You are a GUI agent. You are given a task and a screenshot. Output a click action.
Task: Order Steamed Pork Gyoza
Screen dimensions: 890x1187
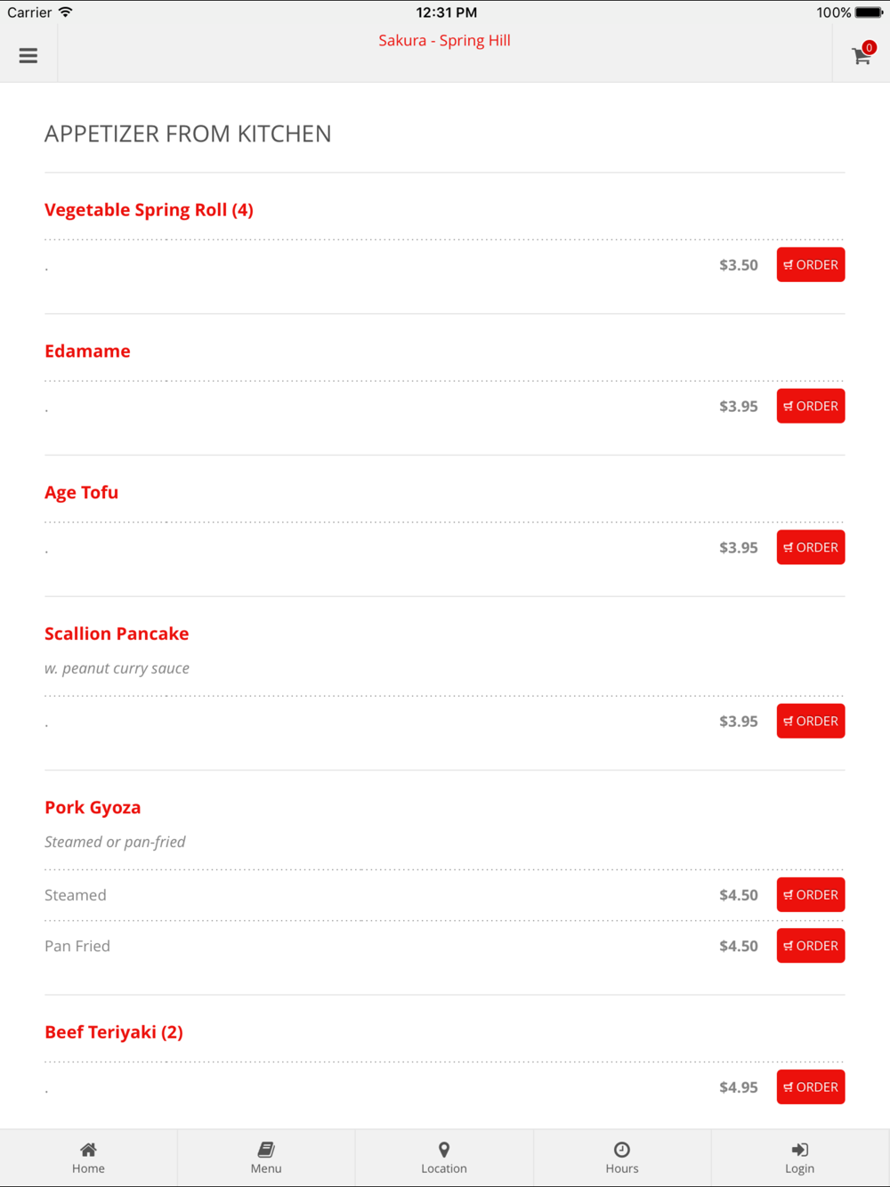click(811, 895)
